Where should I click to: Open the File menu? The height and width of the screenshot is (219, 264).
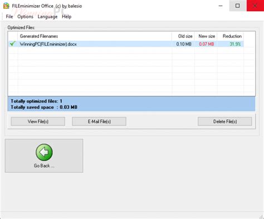pos(9,17)
